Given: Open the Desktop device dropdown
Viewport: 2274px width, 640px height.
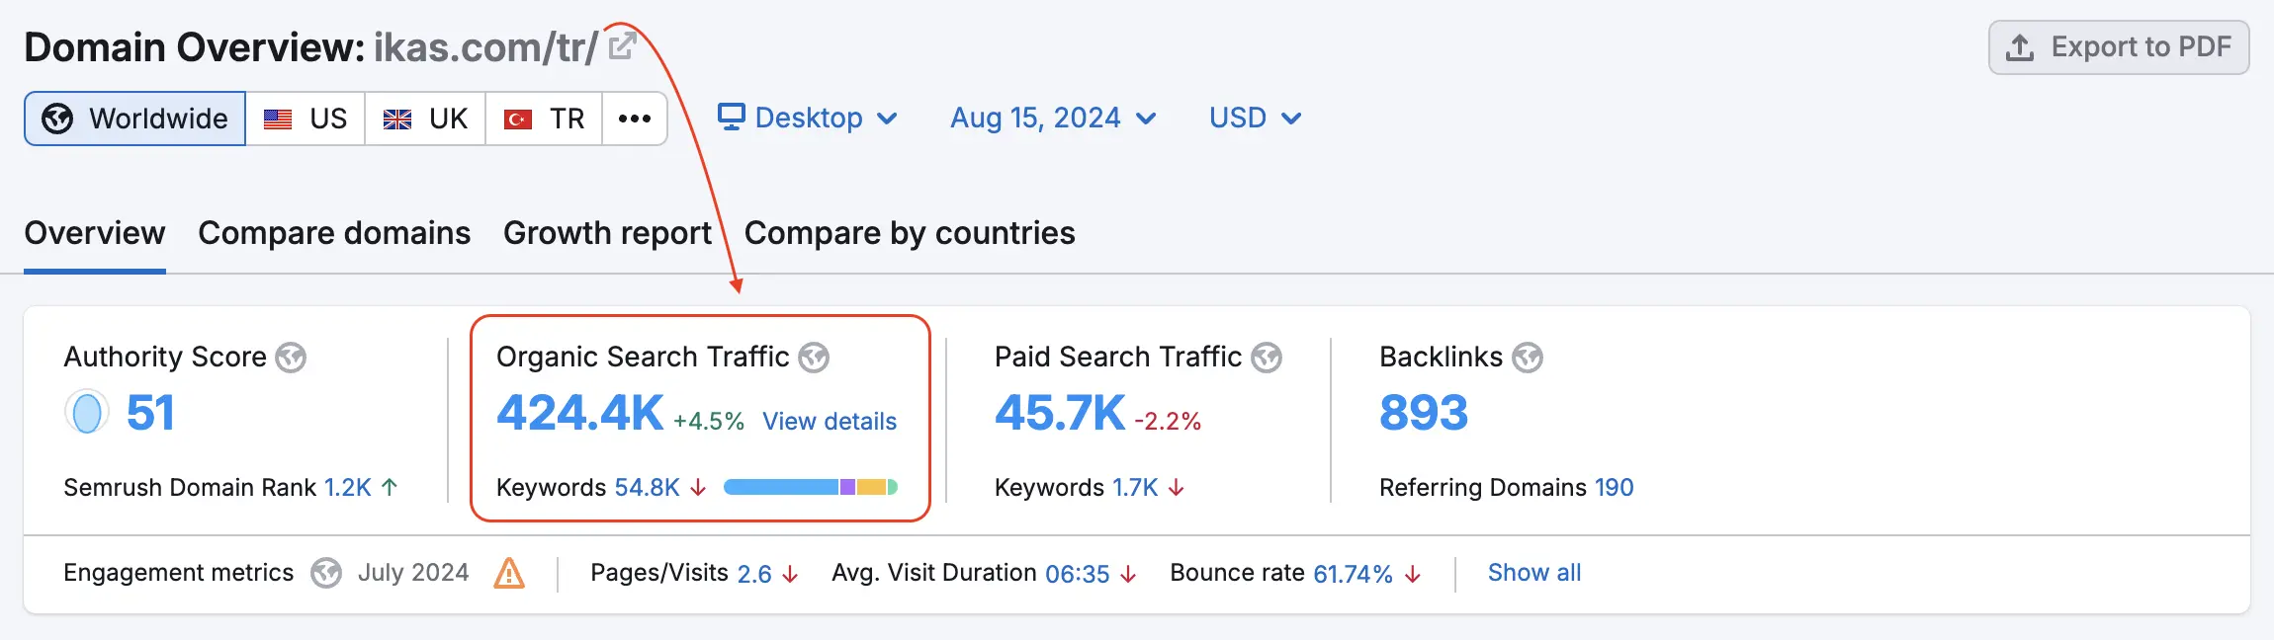Looking at the screenshot, I should (x=808, y=118).
